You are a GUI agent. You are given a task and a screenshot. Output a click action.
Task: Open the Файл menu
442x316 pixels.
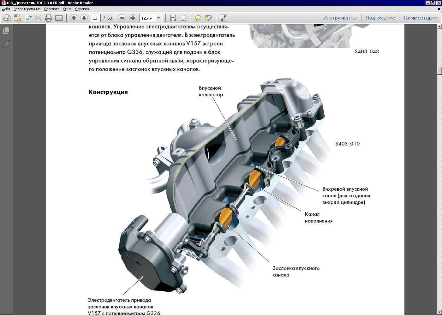(x=6, y=9)
